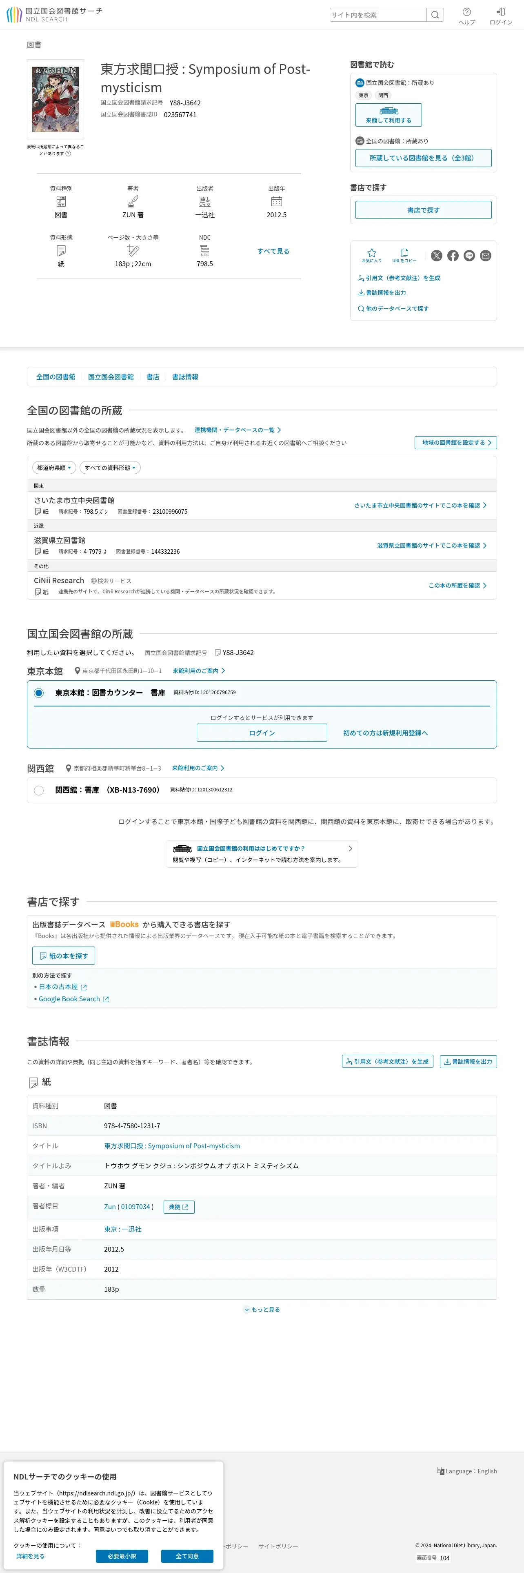
Task: Open 詳細を見る cookie details link
Action: tap(31, 1556)
